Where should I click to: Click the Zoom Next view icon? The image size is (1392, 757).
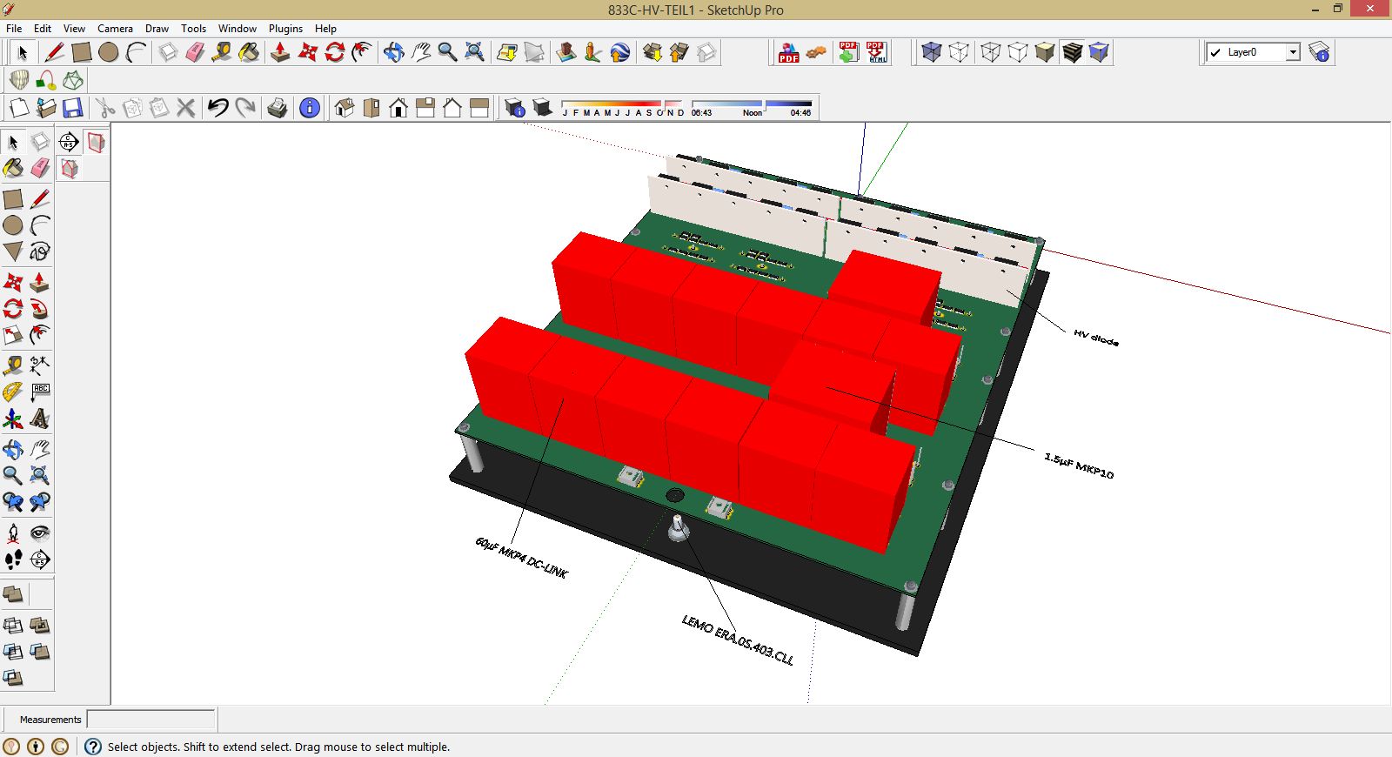point(40,502)
